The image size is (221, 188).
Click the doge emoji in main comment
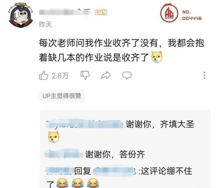point(156,57)
